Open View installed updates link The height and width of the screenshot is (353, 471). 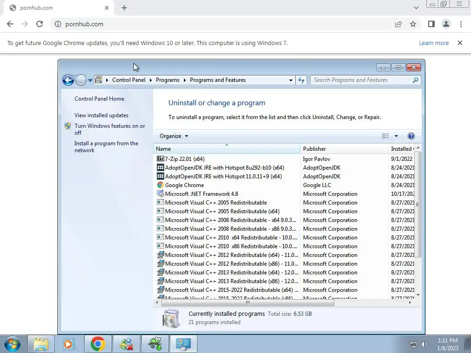tap(101, 115)
